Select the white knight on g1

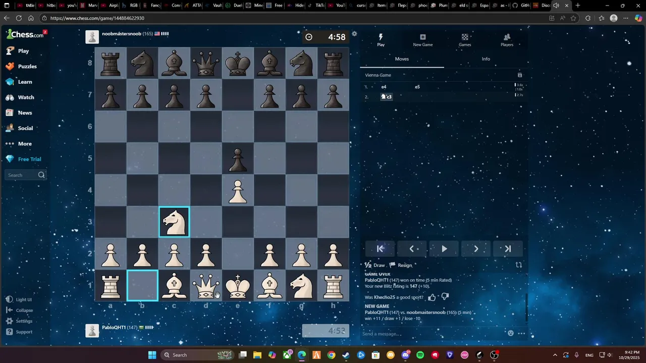[x=301, y=285]
